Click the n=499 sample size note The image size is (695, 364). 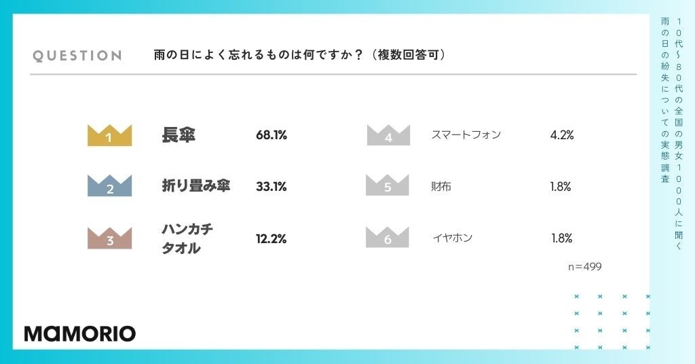(x=584, y=267)
